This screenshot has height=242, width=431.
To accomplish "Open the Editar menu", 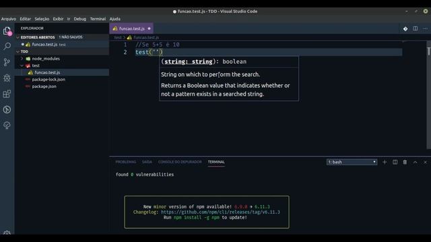I will click(26, 19).
